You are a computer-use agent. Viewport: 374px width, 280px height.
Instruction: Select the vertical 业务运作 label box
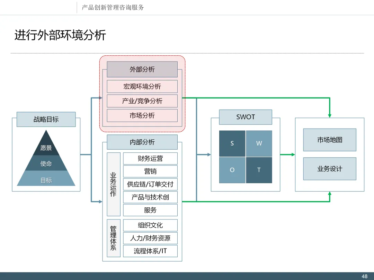click(114, 184)
